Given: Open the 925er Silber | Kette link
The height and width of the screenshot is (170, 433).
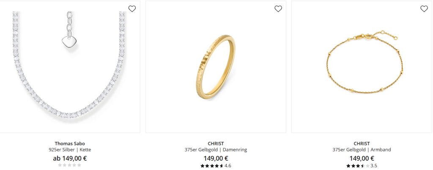Looking at the screenshot, I should [70, 150].
